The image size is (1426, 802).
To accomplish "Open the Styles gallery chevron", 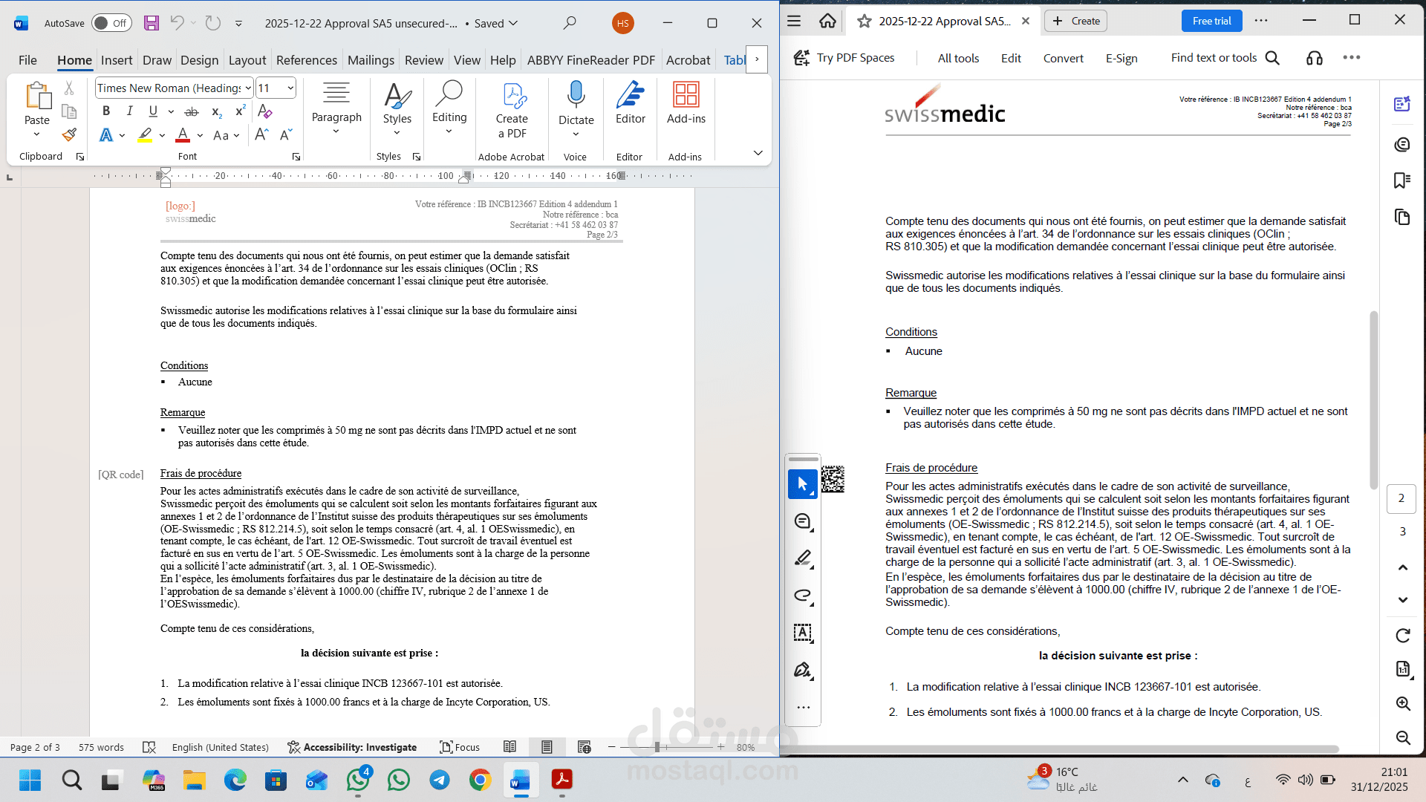I will [397, 131].
